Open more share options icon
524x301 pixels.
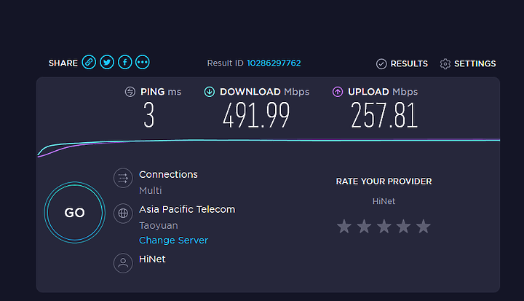tap(143, 62)
